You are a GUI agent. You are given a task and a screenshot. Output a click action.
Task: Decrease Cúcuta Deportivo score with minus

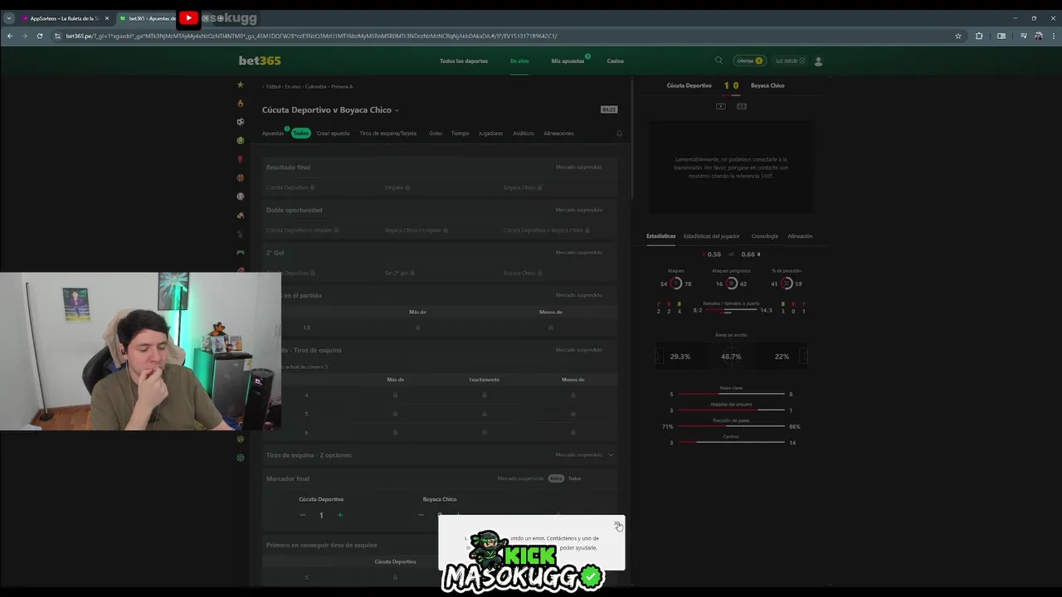coord(303,515)
